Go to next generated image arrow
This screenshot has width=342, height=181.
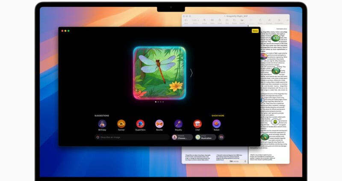[x=192, y=73]
